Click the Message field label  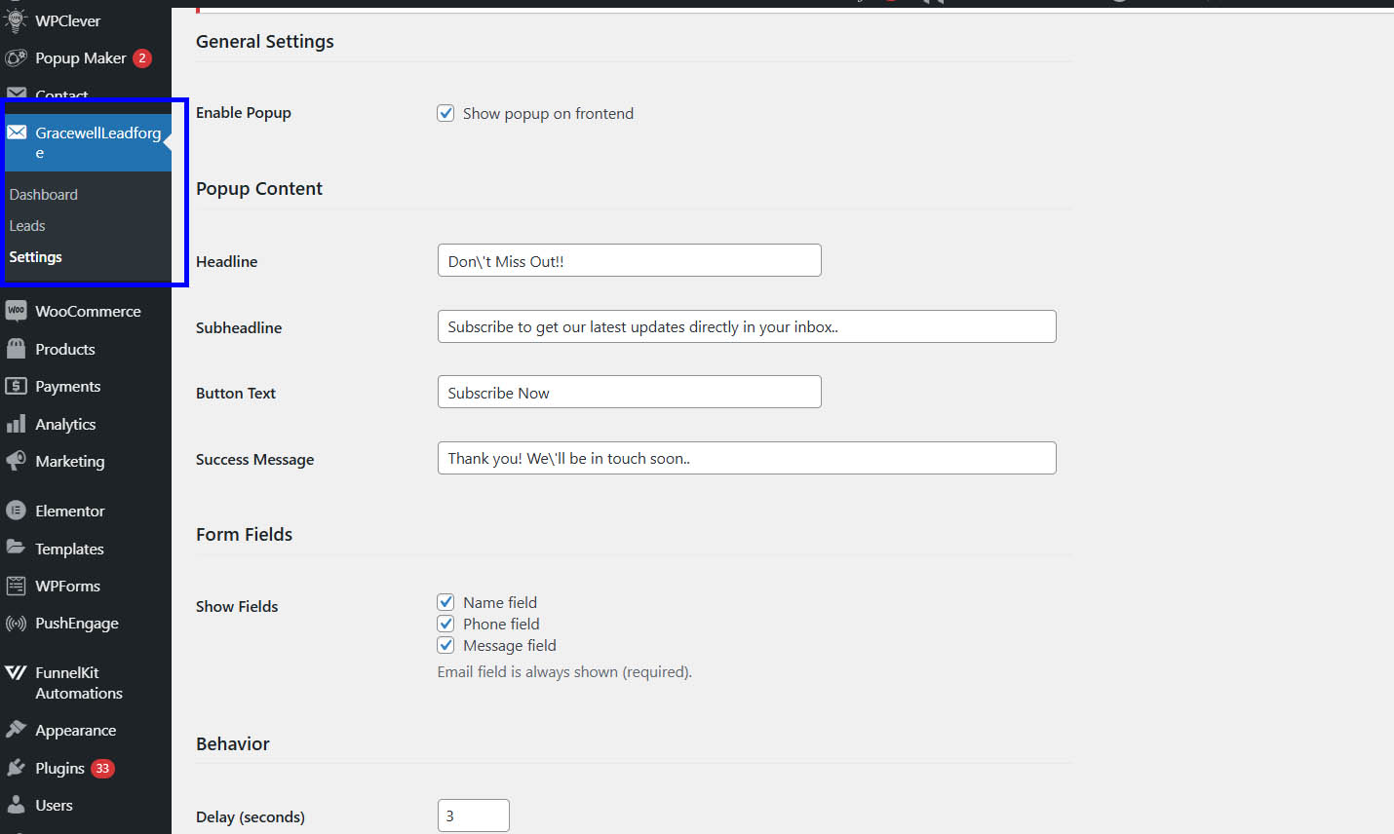pos(510,645)
